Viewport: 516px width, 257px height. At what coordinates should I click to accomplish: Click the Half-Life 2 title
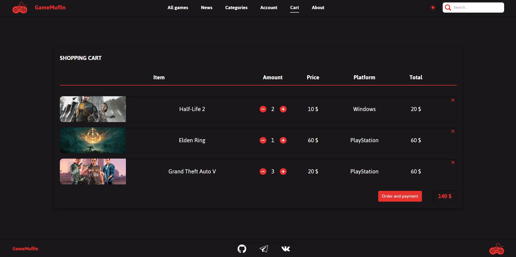[x=192, y=109]
